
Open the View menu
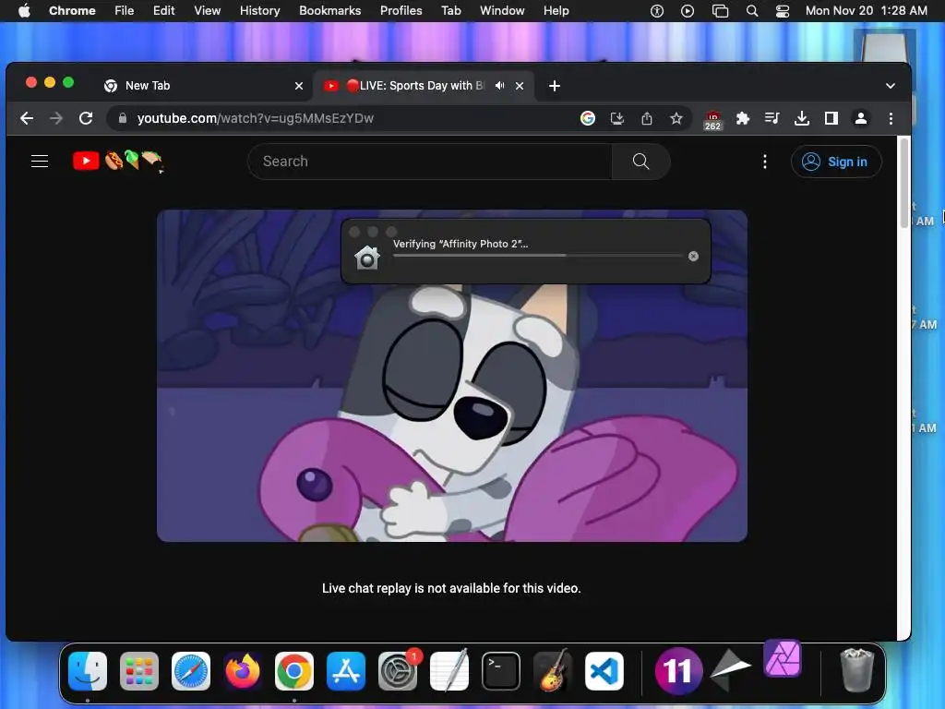click(207, 10)
